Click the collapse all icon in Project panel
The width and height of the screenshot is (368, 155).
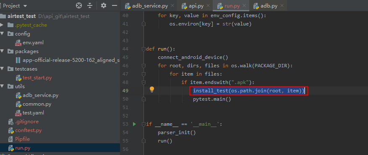click(90, 5)
